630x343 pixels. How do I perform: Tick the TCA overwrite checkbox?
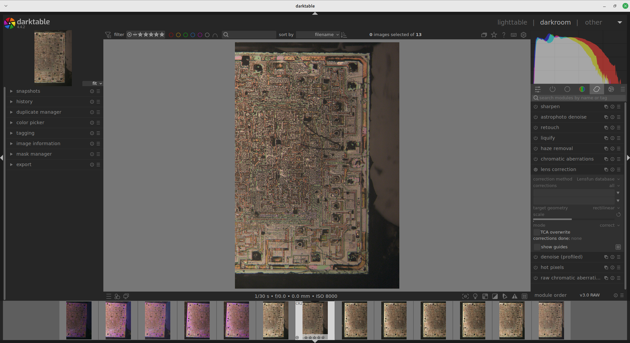point(536,232)
